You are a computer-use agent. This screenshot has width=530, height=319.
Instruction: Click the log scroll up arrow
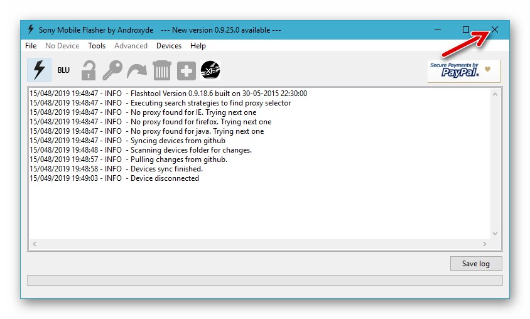[495, 95]
